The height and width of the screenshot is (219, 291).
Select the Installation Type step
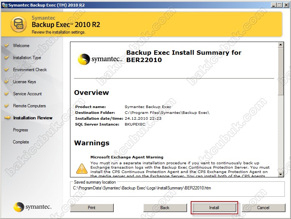tap(27, 58)
